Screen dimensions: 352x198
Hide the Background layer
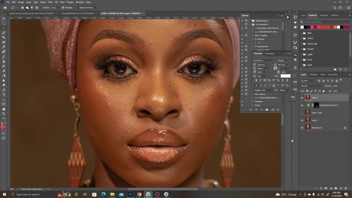click(302, 128)
